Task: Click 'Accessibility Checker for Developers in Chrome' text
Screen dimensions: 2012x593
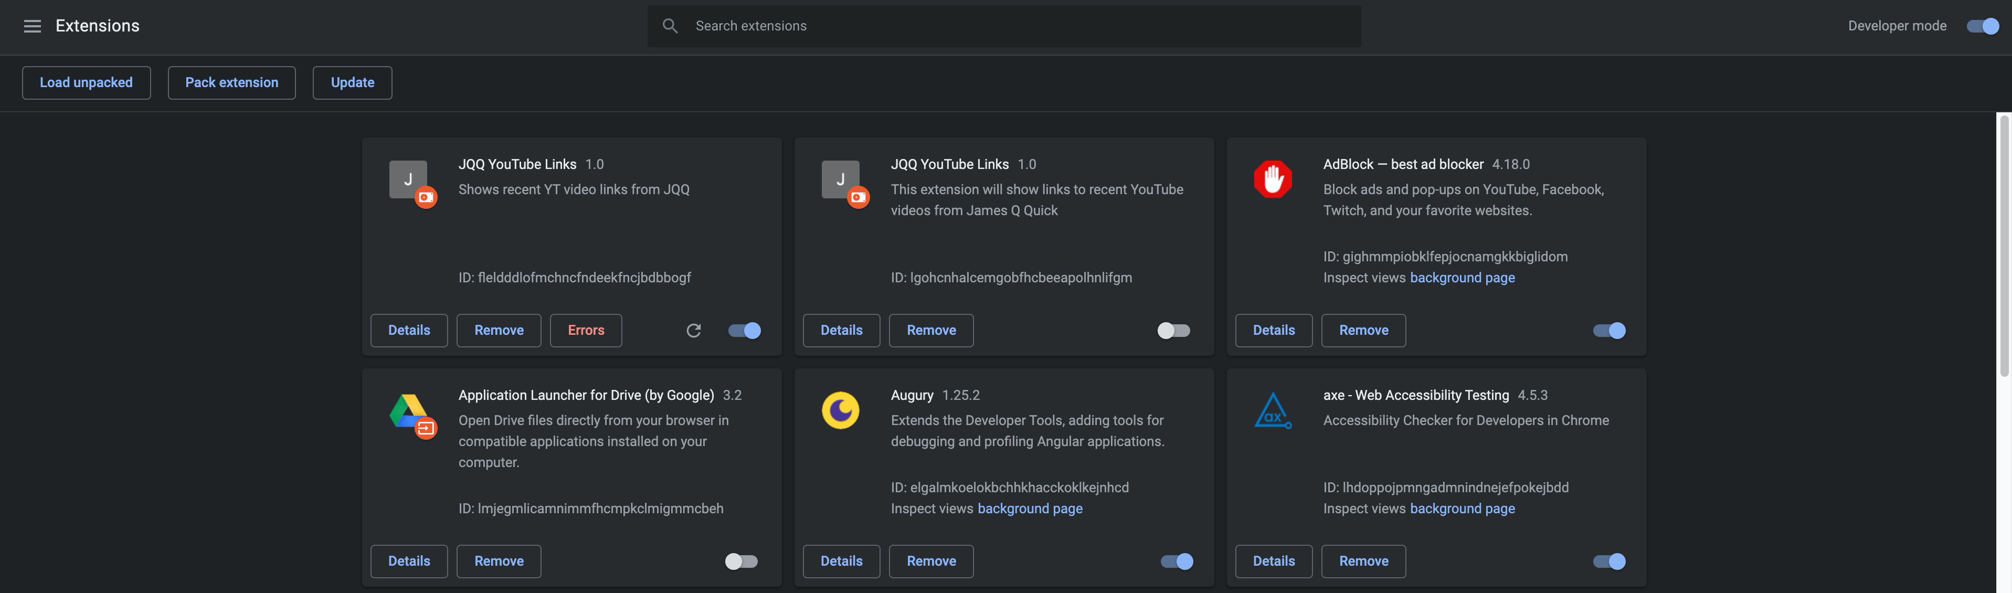Action: (1465, 420)
